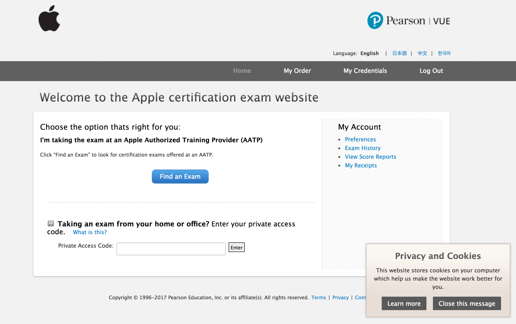Switch language to Japanese

(399, 53)
